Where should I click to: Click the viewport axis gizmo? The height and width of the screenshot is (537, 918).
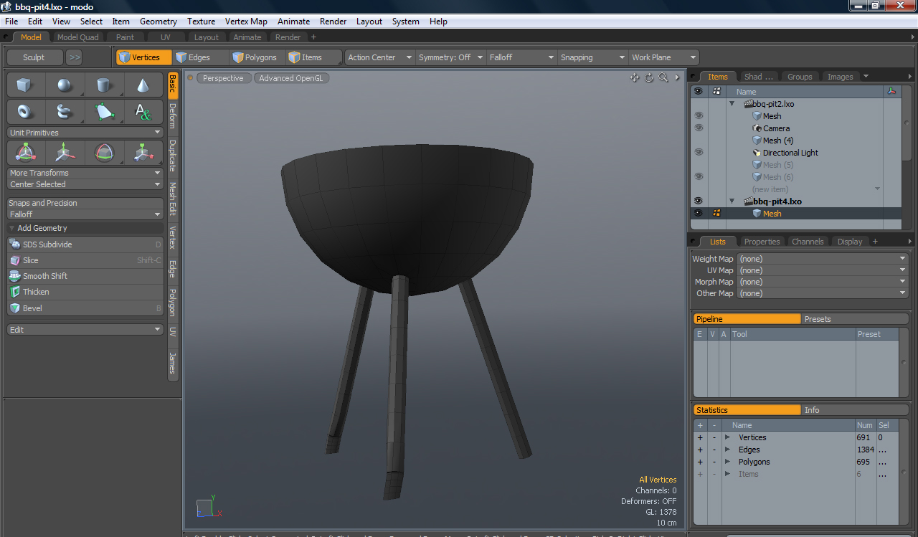click(x=209, y=506)
